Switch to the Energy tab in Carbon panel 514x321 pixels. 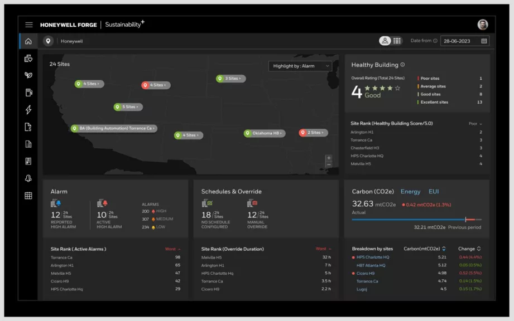click(411, 191)
